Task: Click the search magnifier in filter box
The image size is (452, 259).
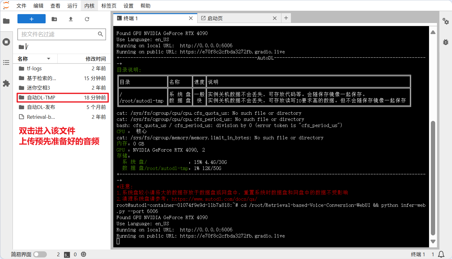Action: (x=100, y=34)
